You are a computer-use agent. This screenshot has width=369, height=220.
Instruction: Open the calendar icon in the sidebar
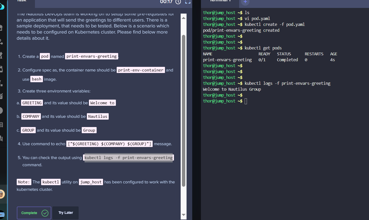pyautogui.click(x=1, y=69)
